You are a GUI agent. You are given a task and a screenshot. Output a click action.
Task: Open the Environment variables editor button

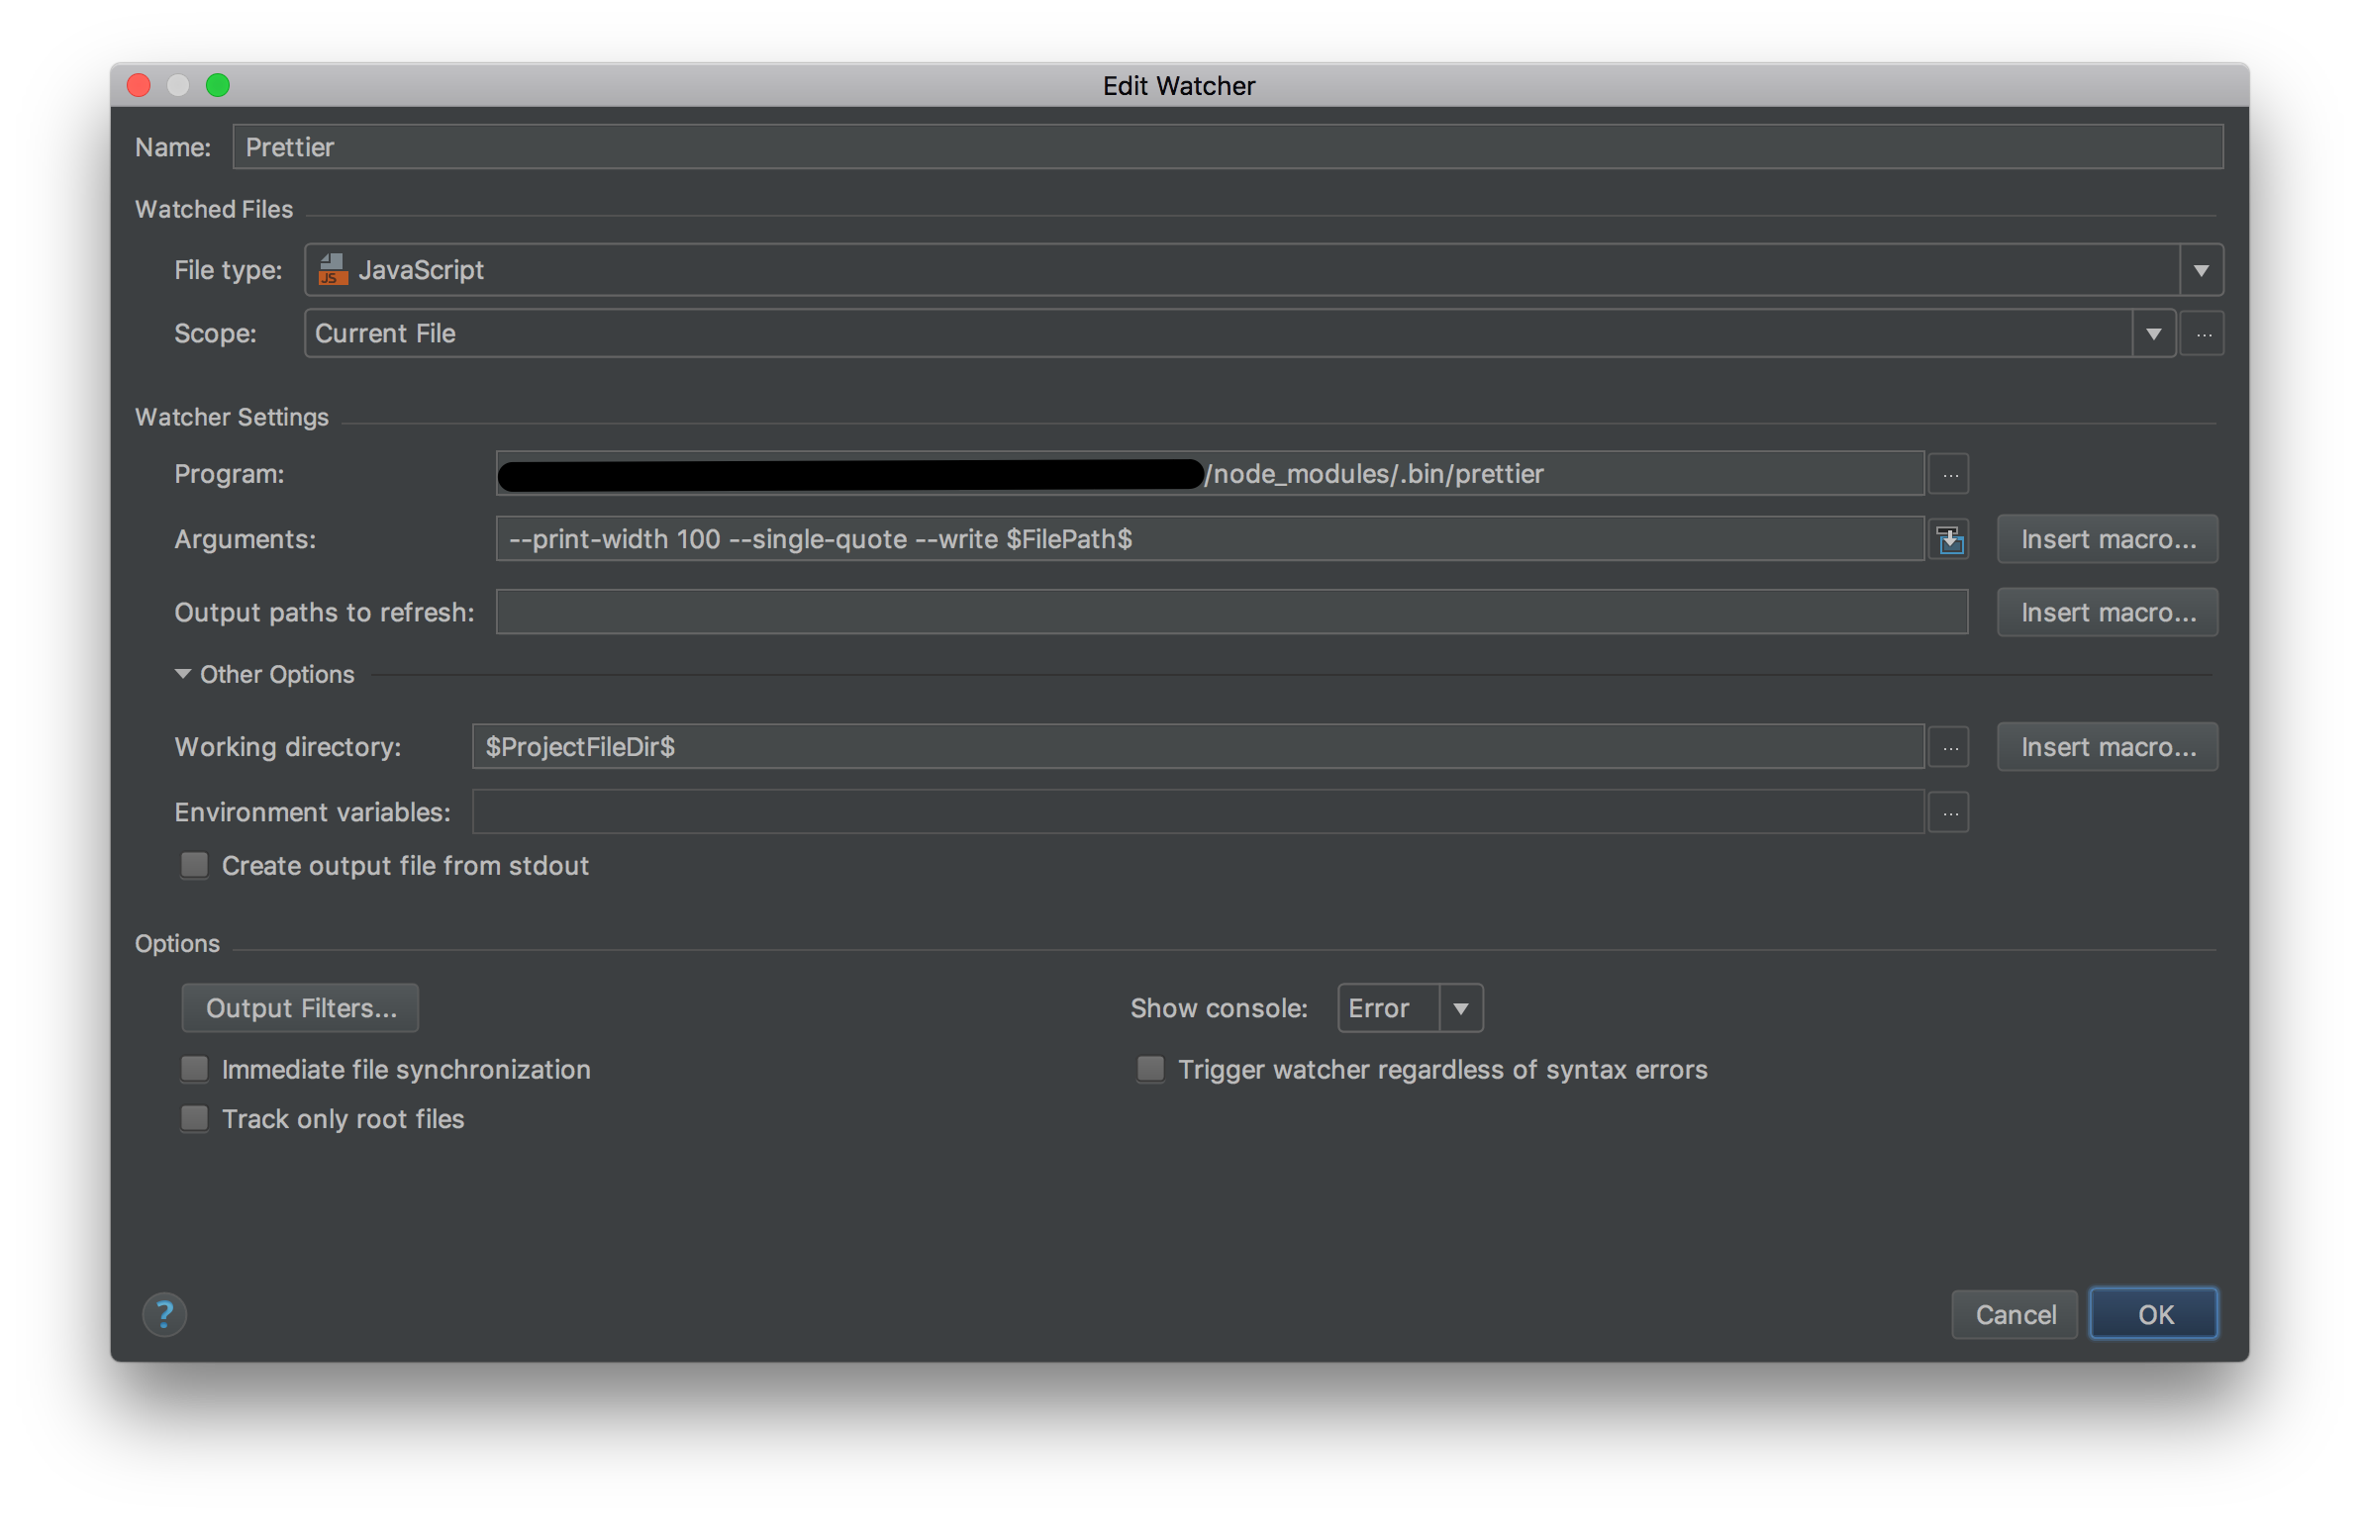point(1949,812)
